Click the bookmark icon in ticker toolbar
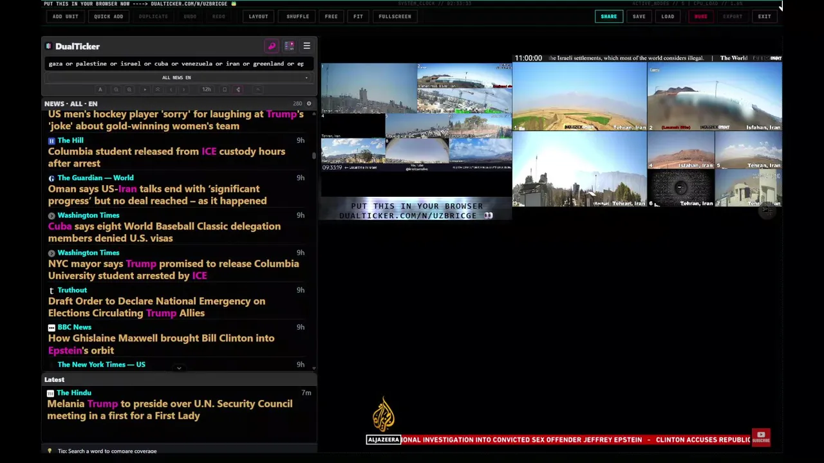The width and height of the screenshot is (824, 463). click(x=225, y=89)
